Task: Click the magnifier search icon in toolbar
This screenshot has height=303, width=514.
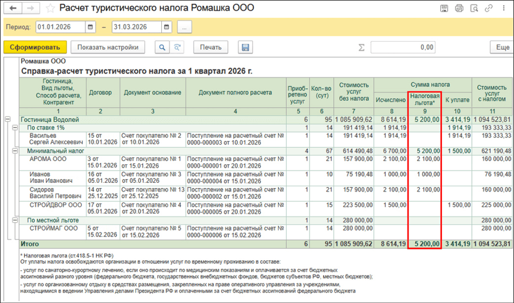Action: click(x=162, y=47)
